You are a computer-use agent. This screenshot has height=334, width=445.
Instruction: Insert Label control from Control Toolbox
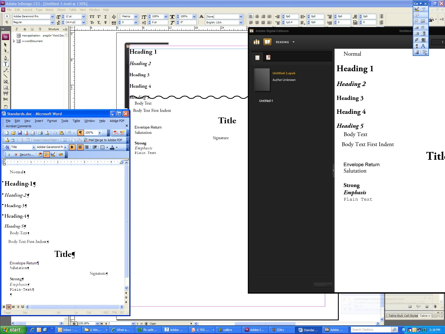point(423,46)
